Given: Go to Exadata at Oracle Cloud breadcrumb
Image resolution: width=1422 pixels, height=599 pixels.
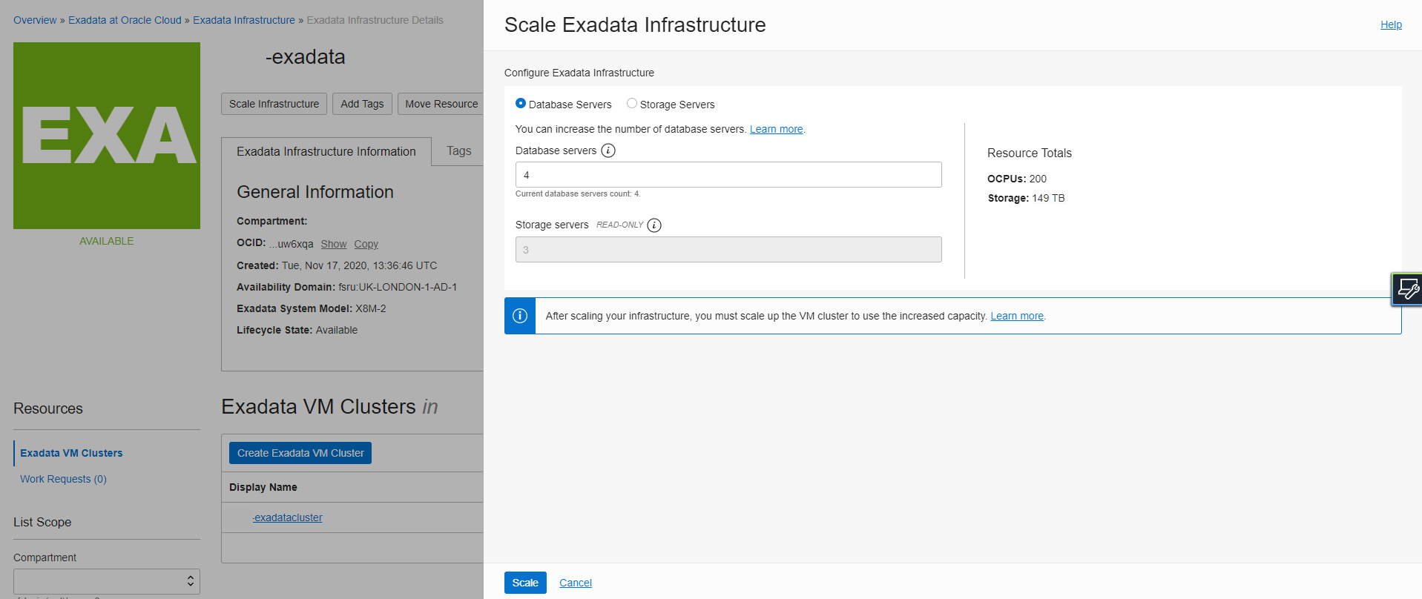Looking at the screenshot, I should (x=125, y=20).
